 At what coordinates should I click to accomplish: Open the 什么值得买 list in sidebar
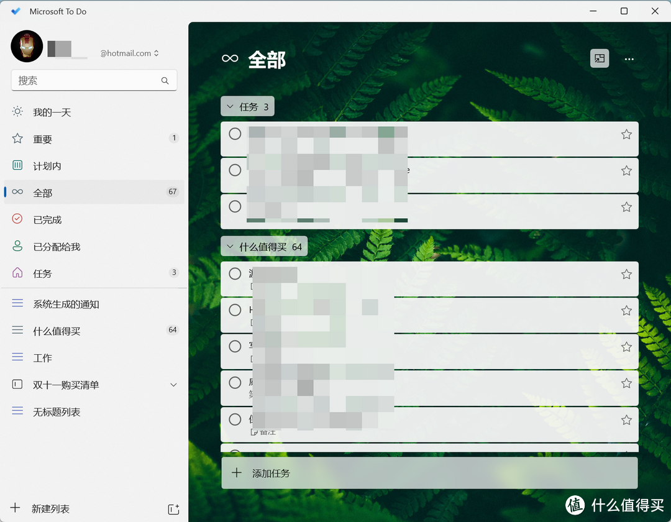94,331
